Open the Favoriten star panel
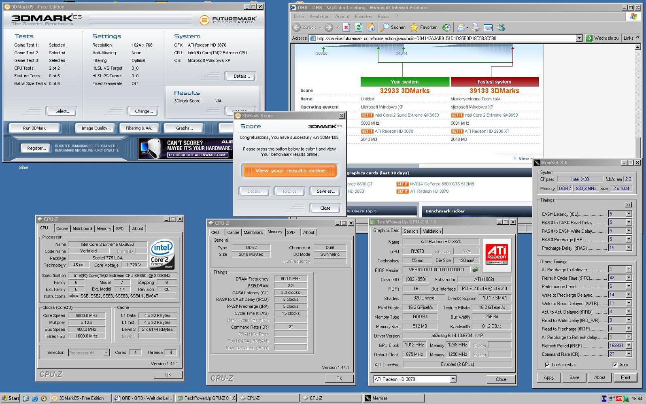The width and height of the screenshot is (646, 404). point(424,27)
